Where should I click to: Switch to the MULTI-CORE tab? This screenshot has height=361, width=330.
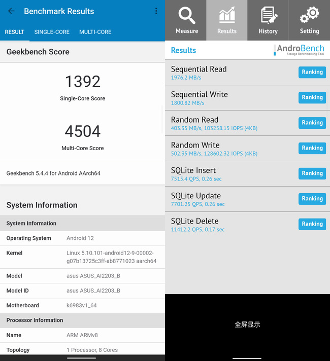point(95,32)
